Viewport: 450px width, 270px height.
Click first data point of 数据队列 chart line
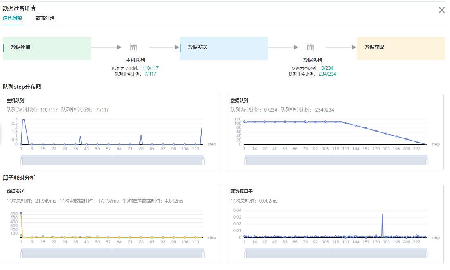pyautogui.click(x=244, y=122)
